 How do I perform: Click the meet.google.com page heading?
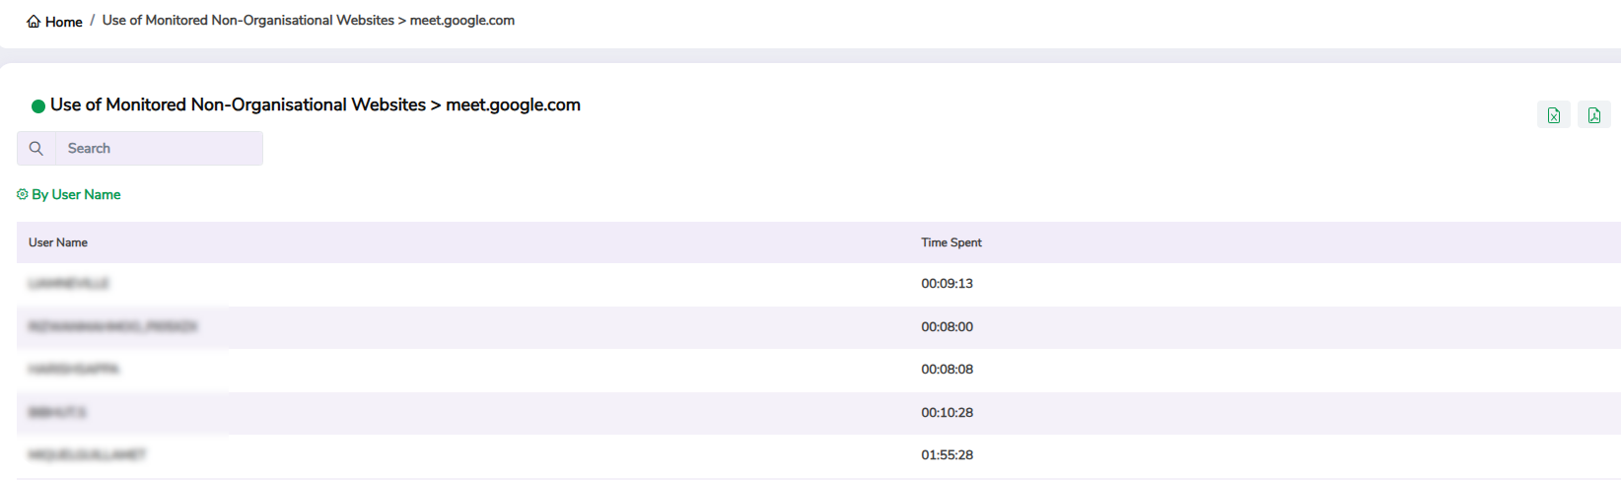pos(315,105)
